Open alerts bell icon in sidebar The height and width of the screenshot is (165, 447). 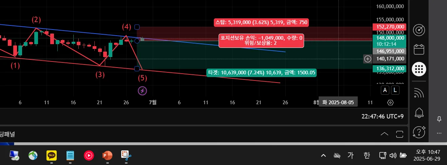[x=419, y=112]
